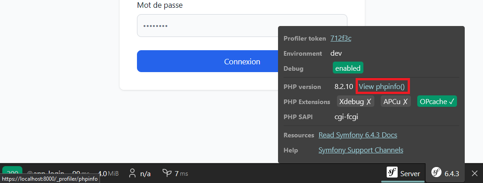Click the Server toolbar panel label
The image size is (483, 183).
click(410, 173)
